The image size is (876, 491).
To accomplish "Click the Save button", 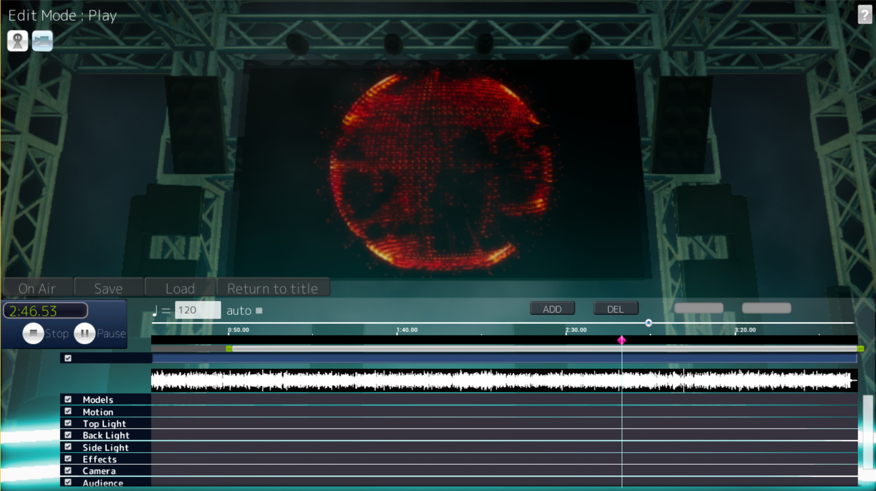I will [108, 288].
